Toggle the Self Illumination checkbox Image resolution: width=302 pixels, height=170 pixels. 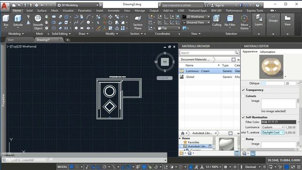(x=243, y=117)
